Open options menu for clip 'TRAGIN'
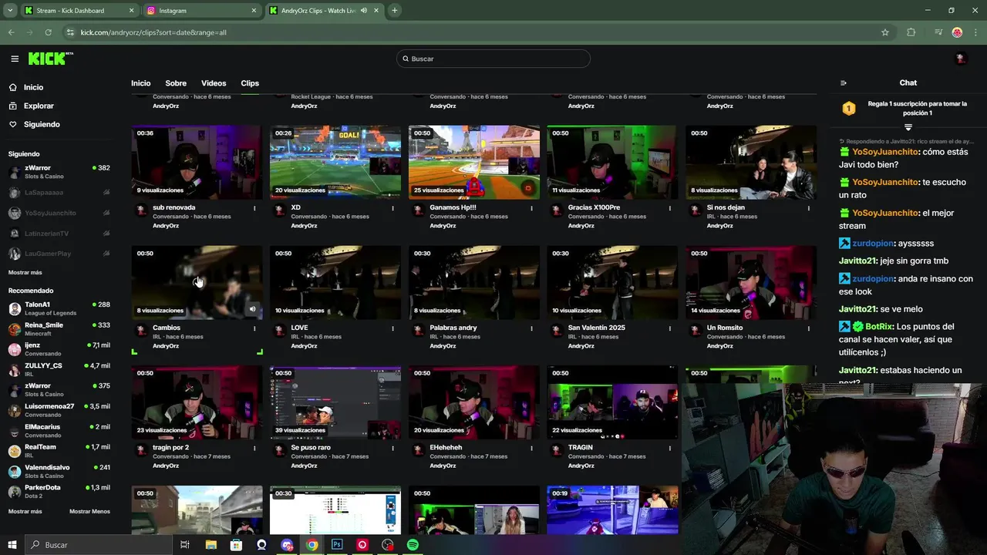The height and width of the screenshot is (555, 987). pos(669,448)
